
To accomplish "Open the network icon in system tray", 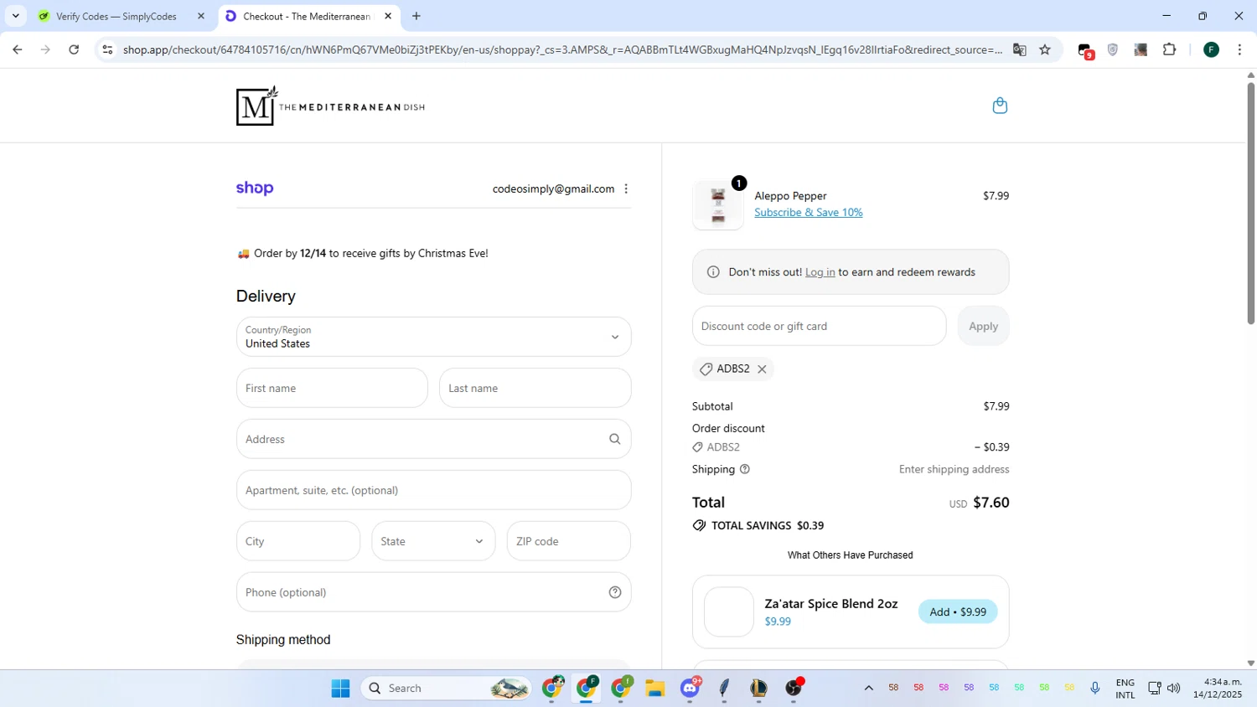I will click(x=1154, y=689).
